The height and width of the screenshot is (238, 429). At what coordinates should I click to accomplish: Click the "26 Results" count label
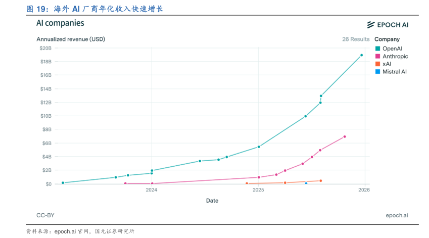coord(356,39)
